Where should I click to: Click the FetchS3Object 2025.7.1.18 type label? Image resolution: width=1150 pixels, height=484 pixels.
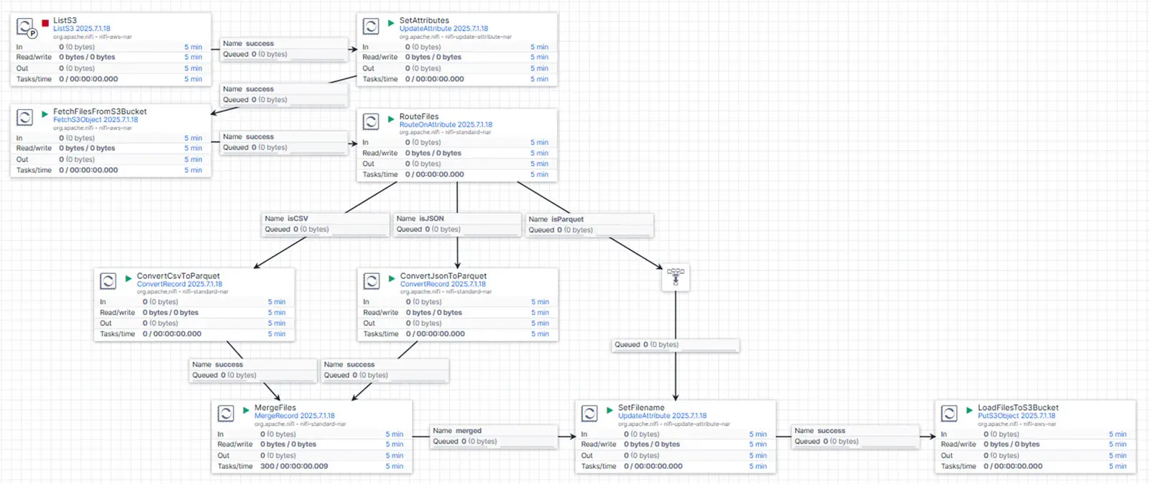[x=96, y=119]
